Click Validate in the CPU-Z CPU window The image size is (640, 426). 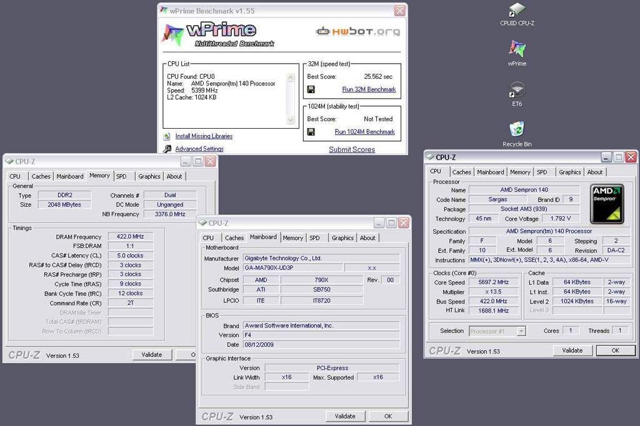coord(572,350)
